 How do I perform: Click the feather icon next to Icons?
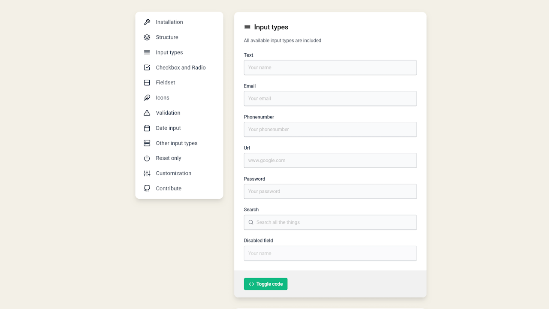click(x=147, y=98)
